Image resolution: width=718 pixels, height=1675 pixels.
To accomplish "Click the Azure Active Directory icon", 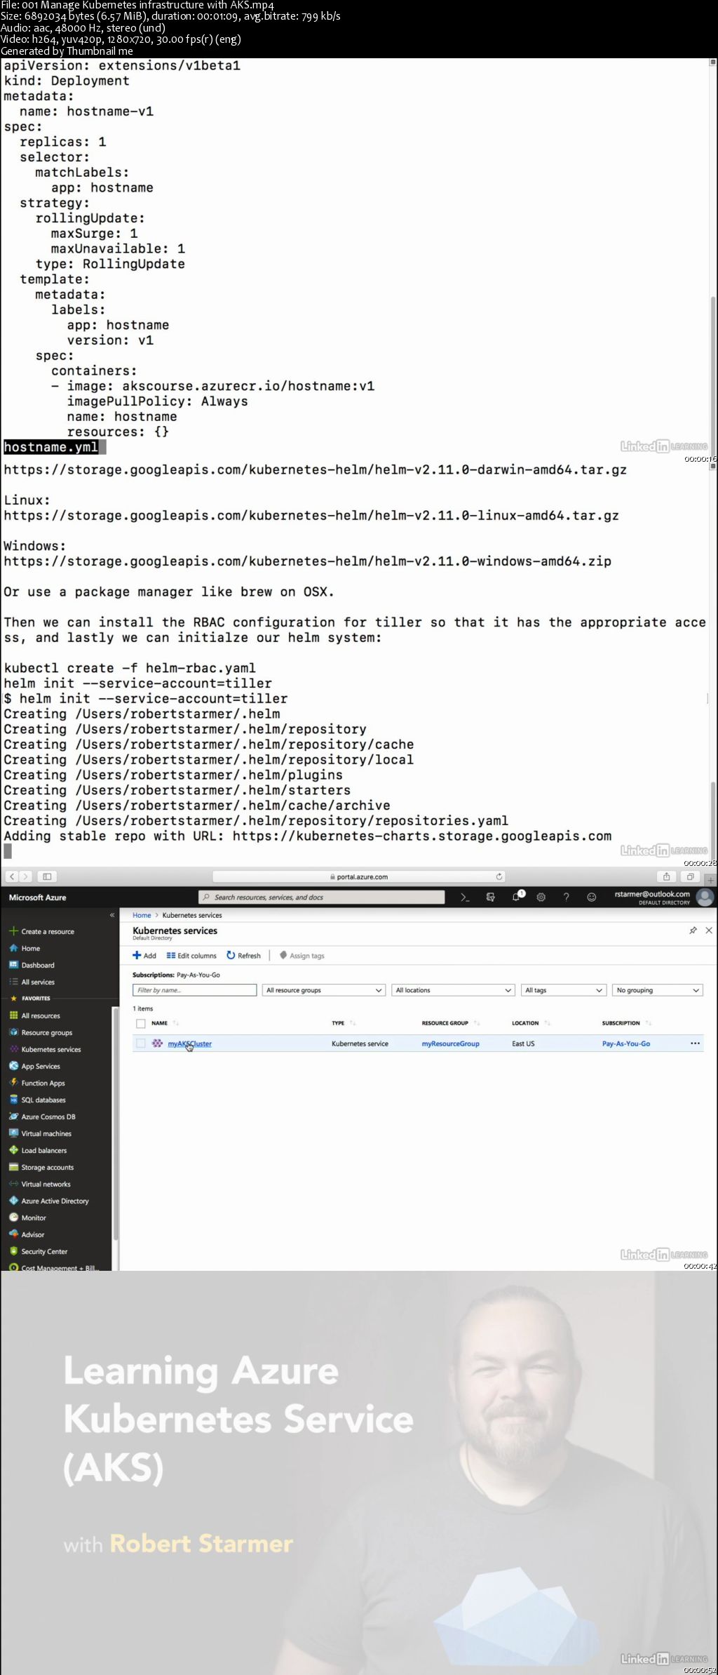I will 13,1201.
